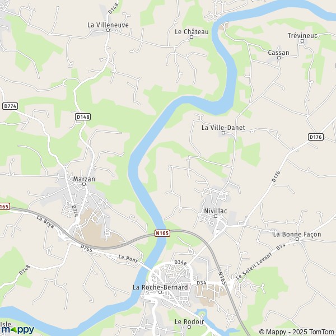Viewport: 336px width, 336px height.
Task: Click the D176 road shield
Action: pos(316,137)
